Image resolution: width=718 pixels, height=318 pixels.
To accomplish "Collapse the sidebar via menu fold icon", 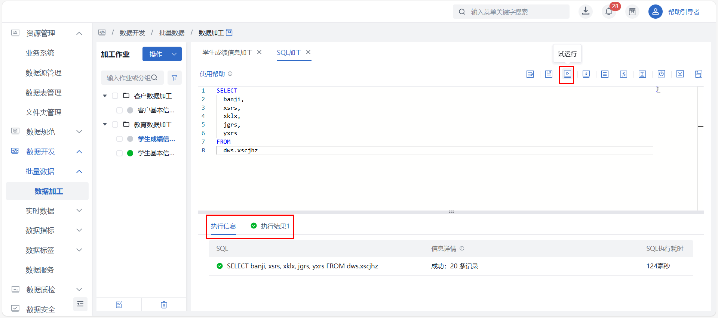I will 80,304.
